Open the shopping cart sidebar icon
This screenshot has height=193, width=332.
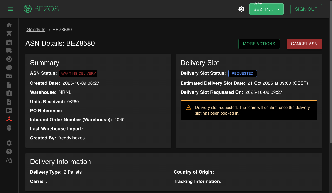(9, 33)
